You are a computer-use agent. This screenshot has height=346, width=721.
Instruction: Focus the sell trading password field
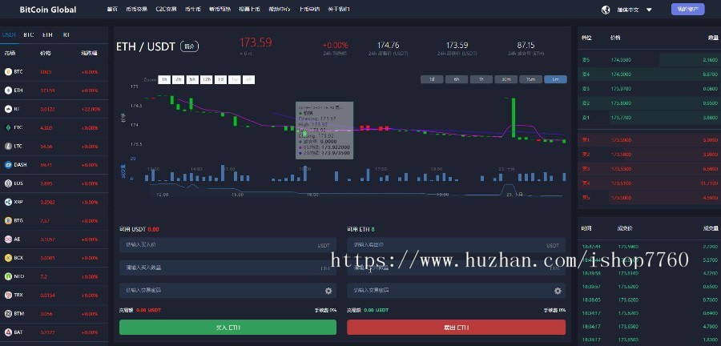tap(456, 291)
